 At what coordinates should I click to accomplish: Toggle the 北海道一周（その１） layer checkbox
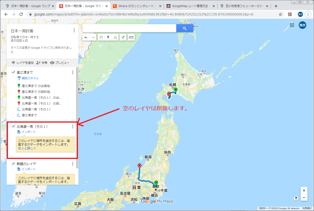coord(13,126)
